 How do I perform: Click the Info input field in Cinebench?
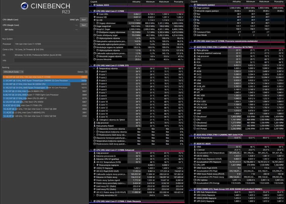click(x=51, y=60)
